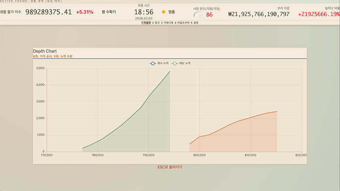This screenshot has width=340, height=191.
Task: Click the 멈춤 paused status label
Action: (x=172, y=12)
